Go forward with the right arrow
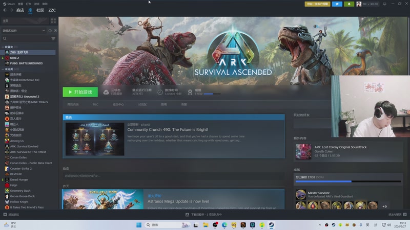Viewport: 410px width, 230px height. pyautogui.click(x=11, y=10)
